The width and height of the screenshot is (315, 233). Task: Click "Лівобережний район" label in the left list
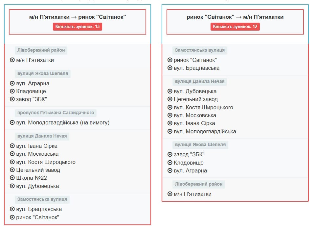pos(41,50)
